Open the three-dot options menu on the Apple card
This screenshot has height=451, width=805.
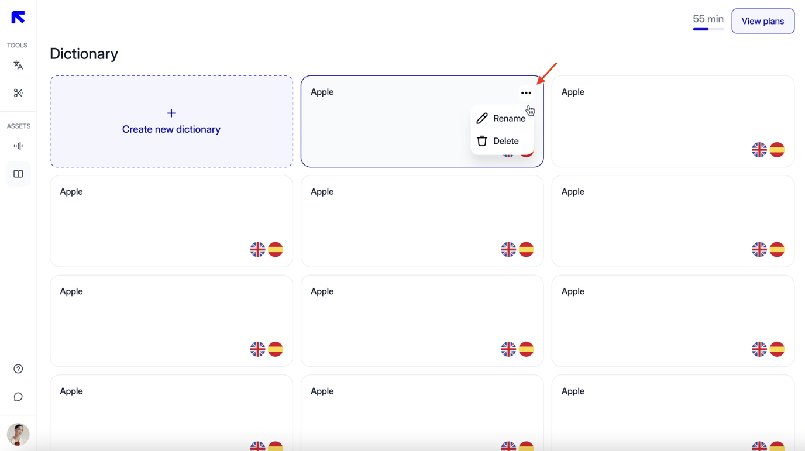click(x=526, y=92)
